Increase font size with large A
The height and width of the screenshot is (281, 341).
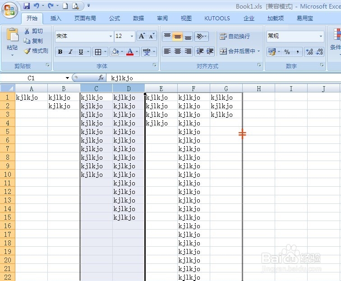142,36
